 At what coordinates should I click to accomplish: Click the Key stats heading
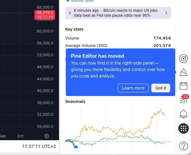point(74,29)
